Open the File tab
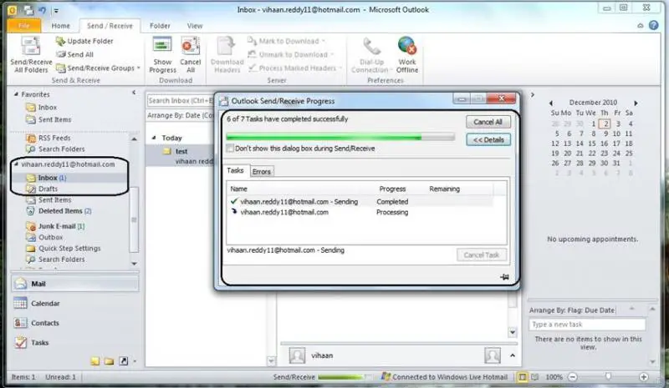Image resolution: width=669 pixels, height=388 pixels. tap(24, 26)
